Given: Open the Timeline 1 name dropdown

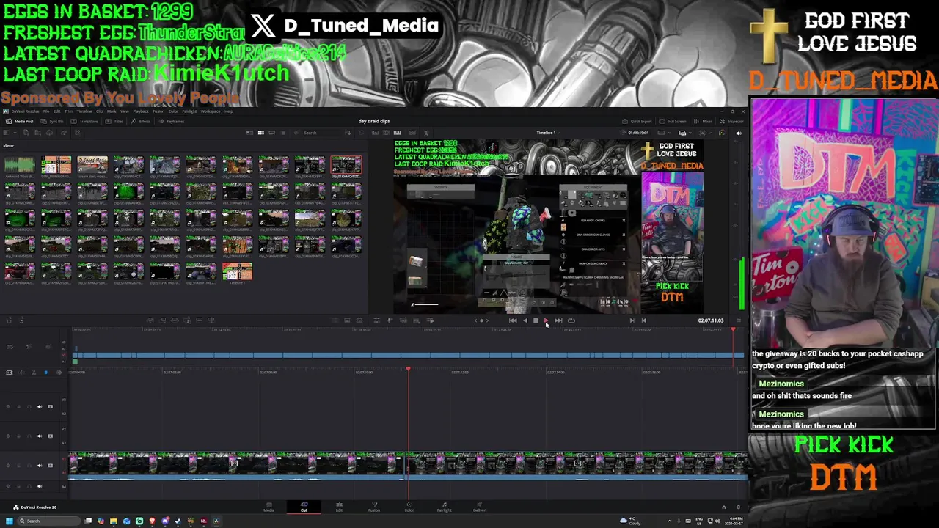Looking at the screenshot, I should [x=549, y=133].
